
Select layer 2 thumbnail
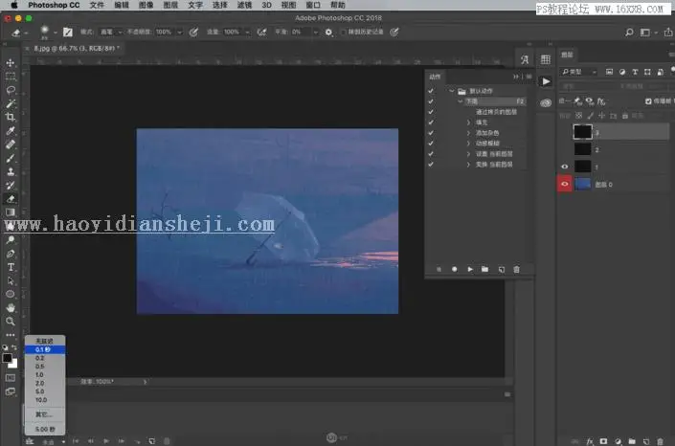582,149
